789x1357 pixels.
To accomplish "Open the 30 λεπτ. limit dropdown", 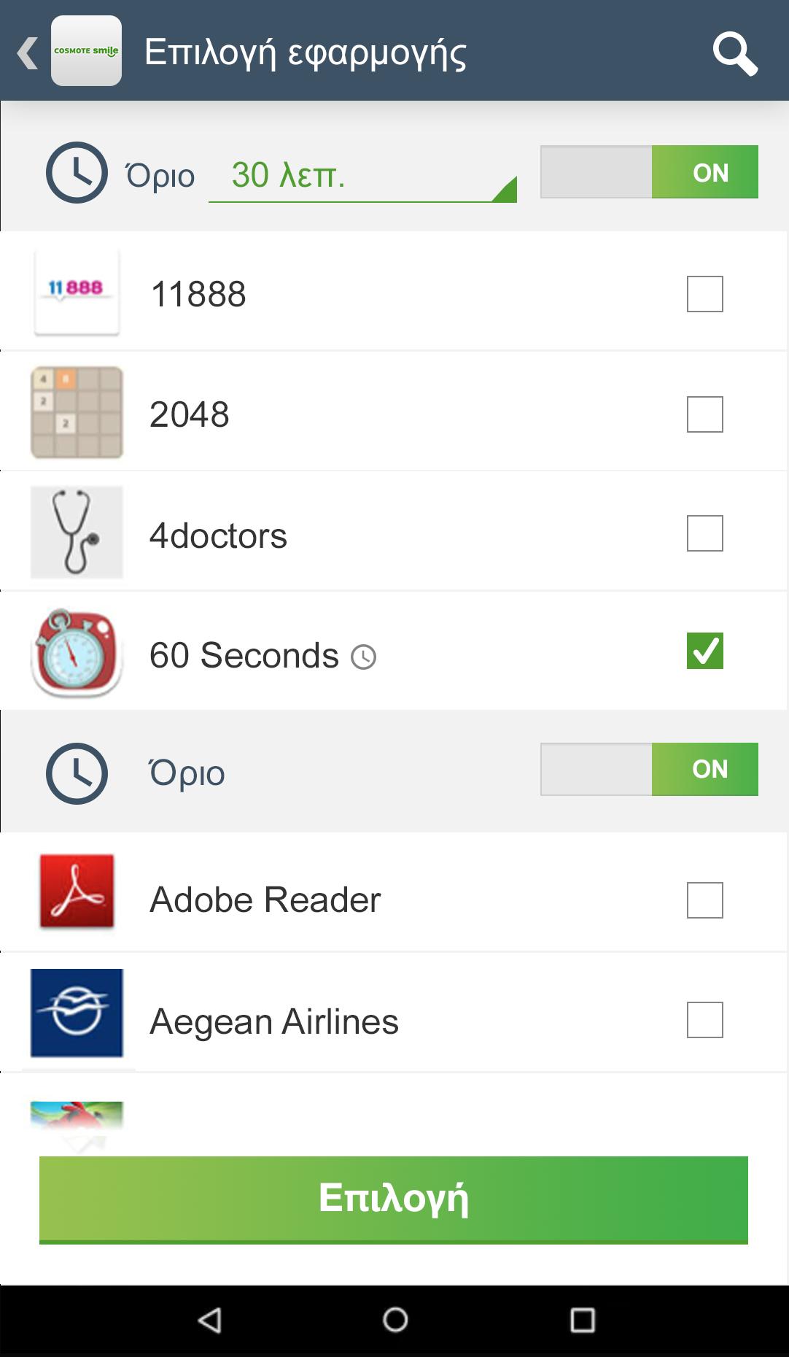I will point(362,177).
